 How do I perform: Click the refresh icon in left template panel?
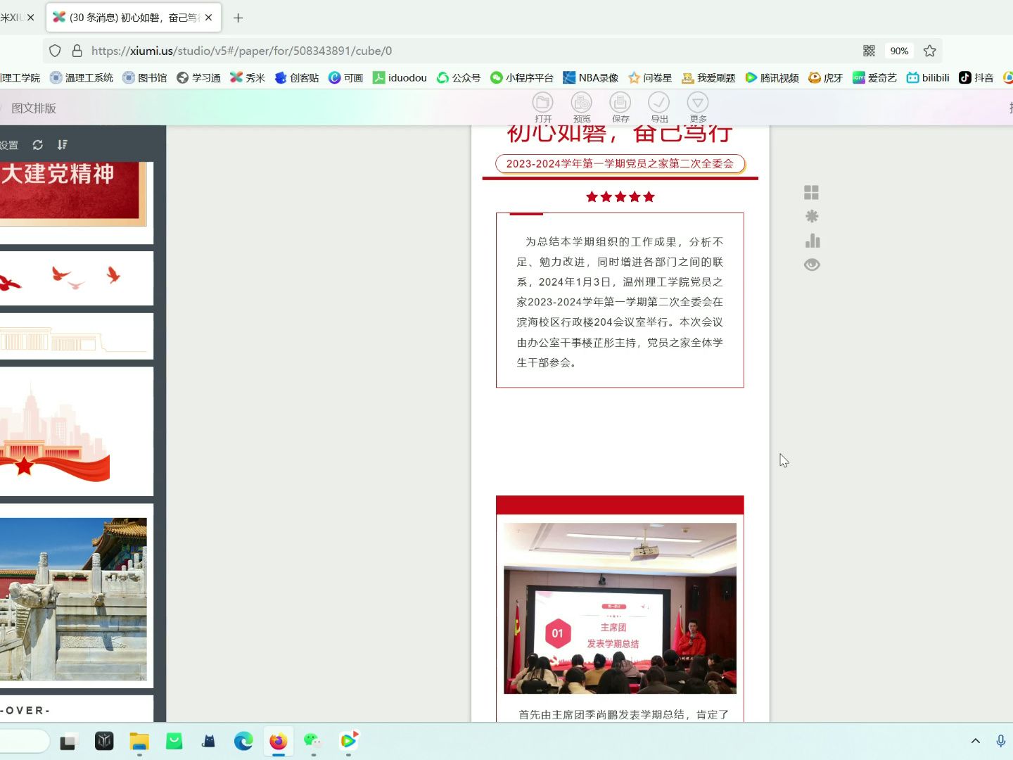point(37,144)
